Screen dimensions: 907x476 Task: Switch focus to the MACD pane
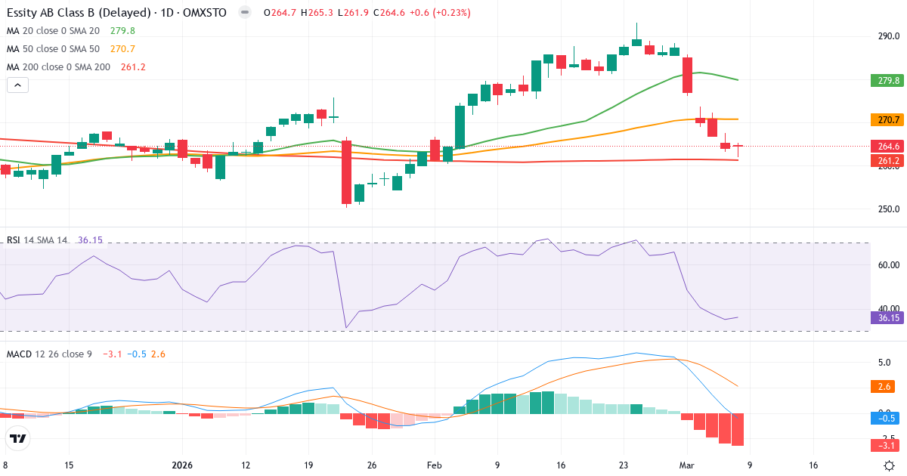tap(453, 408)
